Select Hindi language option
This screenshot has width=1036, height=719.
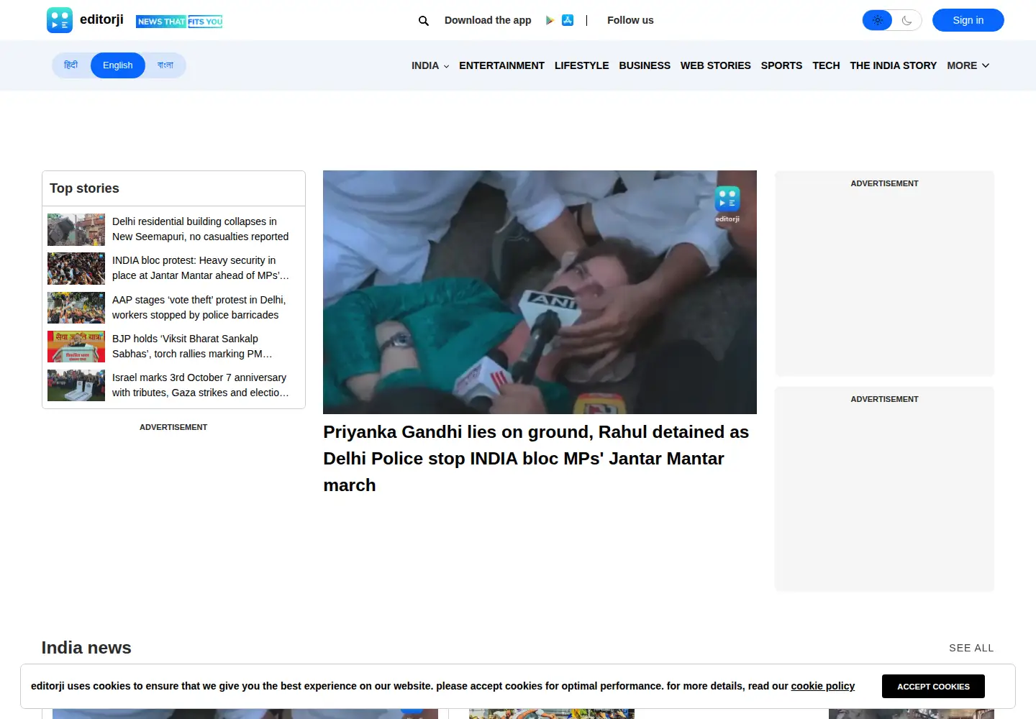point(71,65)
